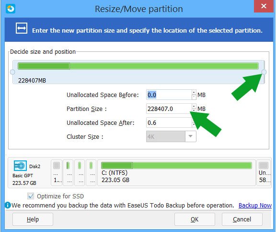The height and width of the screenshot is (232, 276).
Task: Click the right resize handle of partition bar
Action: pyautogui.click(x=264, y=72)
